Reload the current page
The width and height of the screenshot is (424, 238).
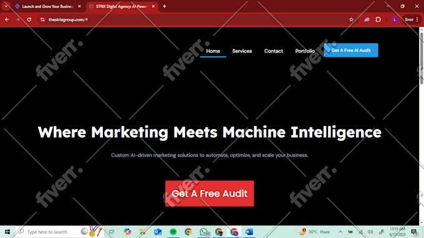(x=29, y=19)
